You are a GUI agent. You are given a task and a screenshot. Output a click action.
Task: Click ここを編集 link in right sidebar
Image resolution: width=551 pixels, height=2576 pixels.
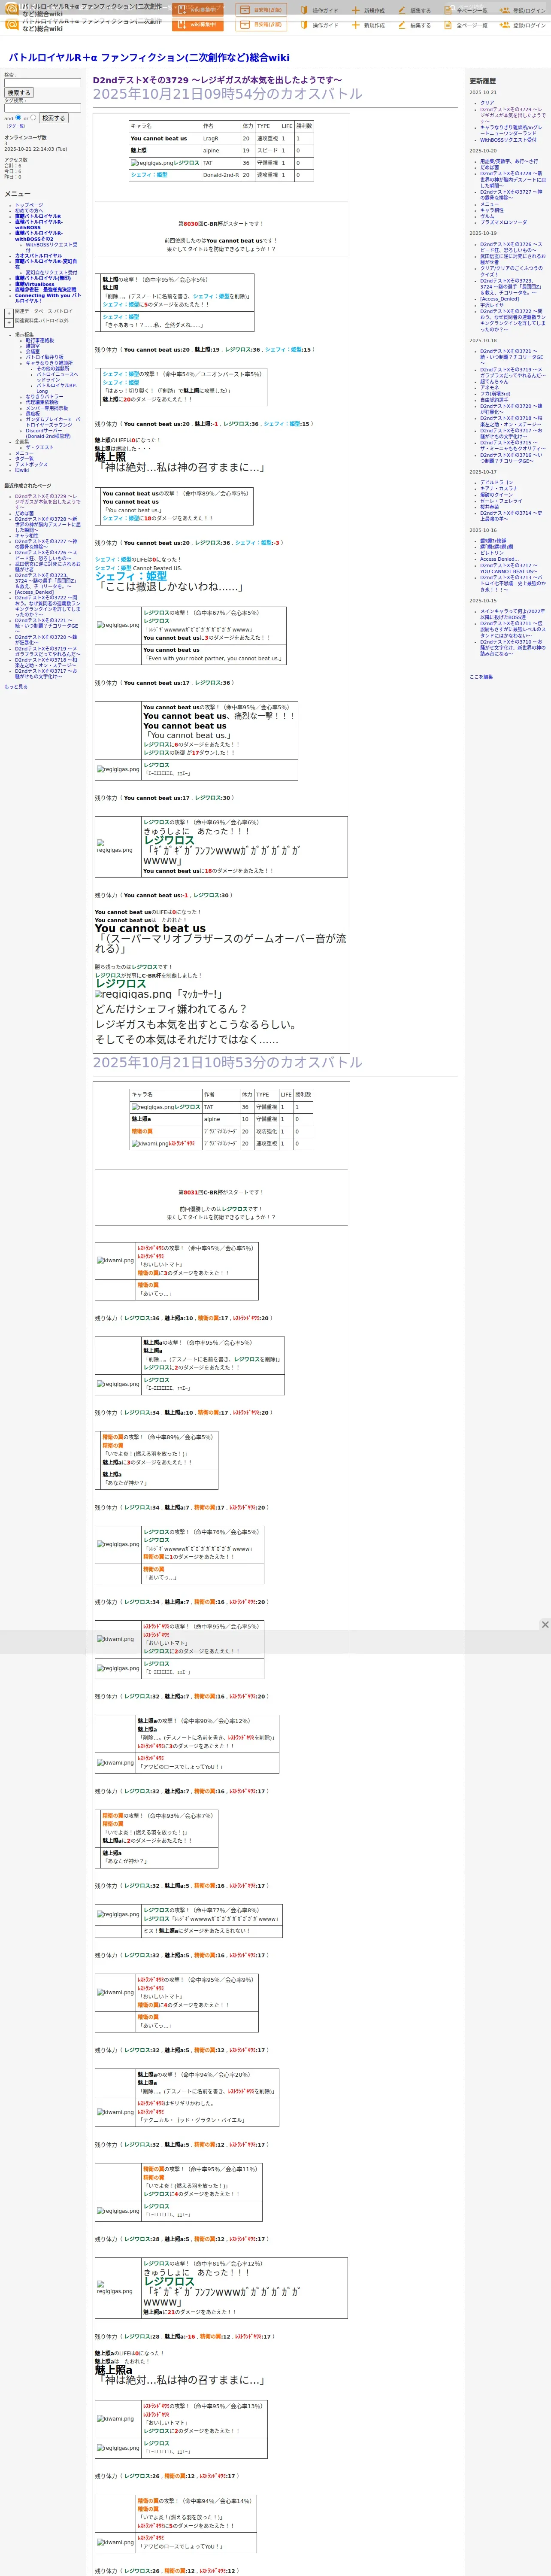[481, 677]
